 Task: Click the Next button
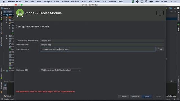(147, 97)
